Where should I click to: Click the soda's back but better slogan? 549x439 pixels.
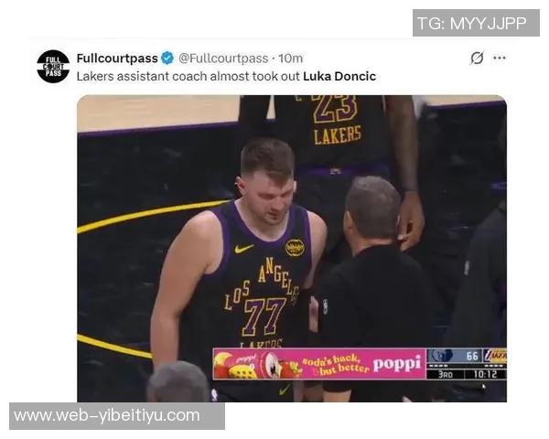click(x=335, y=365)
